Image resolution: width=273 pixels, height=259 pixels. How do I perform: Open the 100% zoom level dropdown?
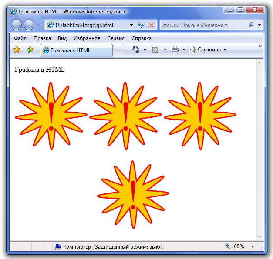pyautogui.click(x=252, y=246)
